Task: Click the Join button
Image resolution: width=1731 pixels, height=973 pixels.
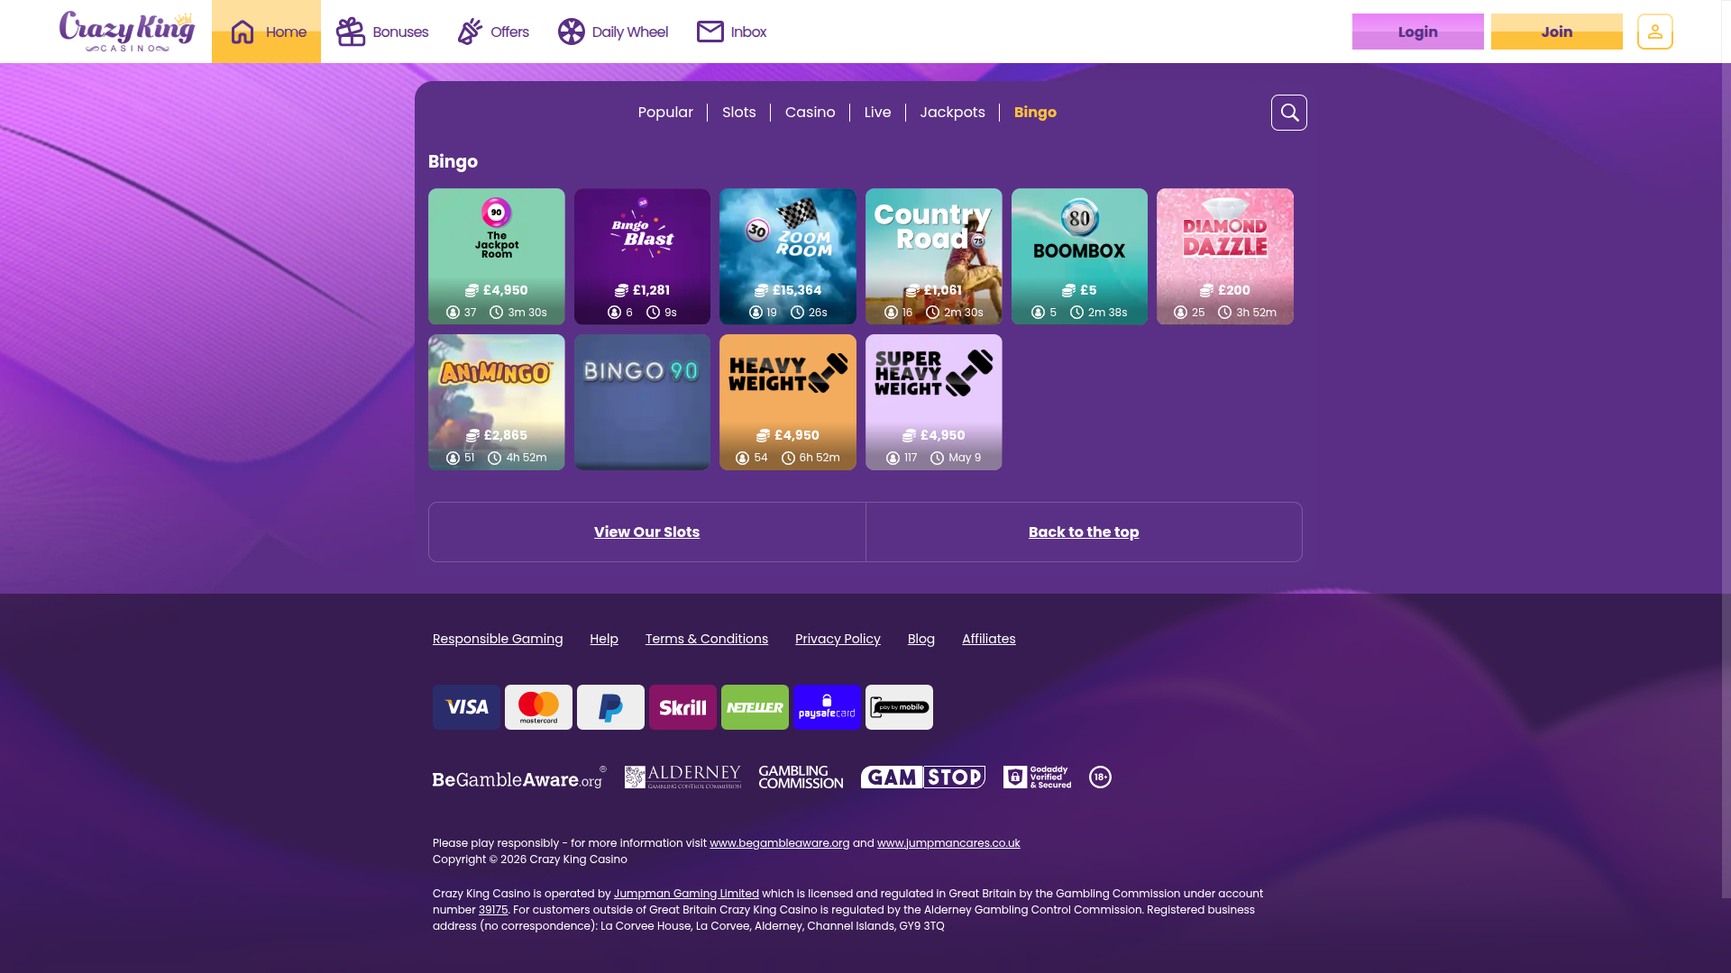Action: [x=1556, y=32]
